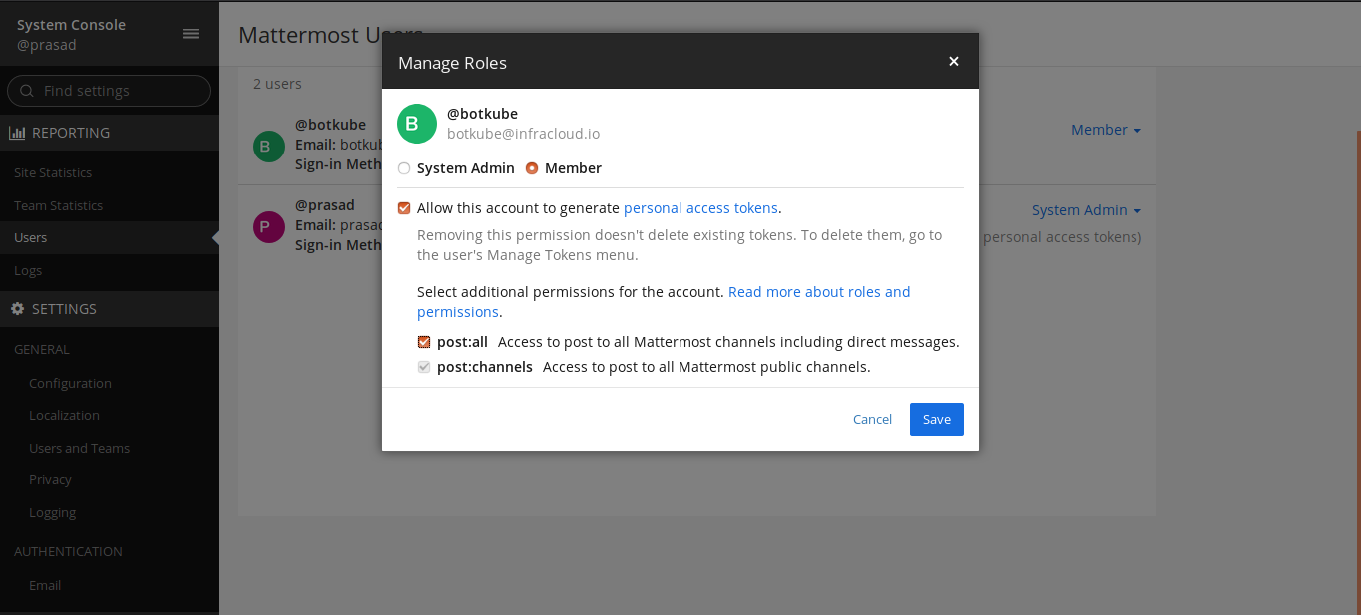Toggle the post:all permission checkbox

click(424, 342)
